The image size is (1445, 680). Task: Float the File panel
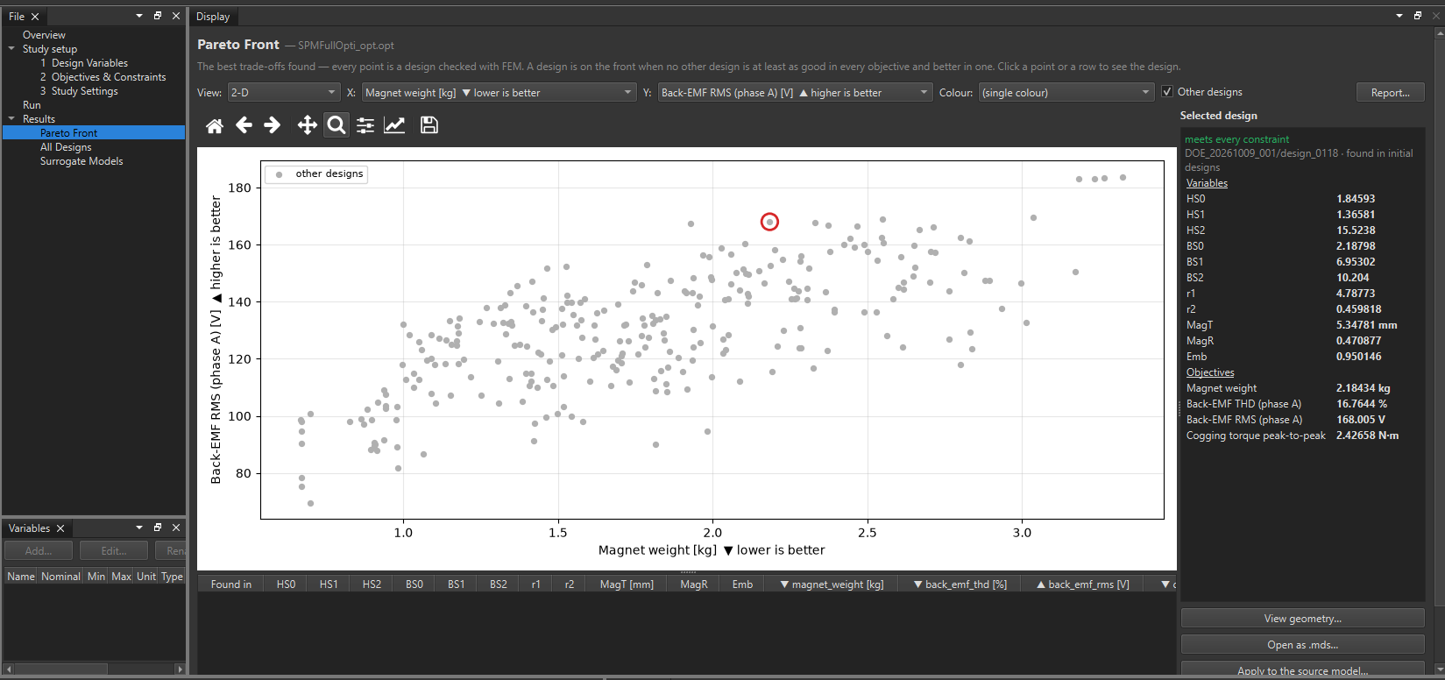tap(158, 16)
